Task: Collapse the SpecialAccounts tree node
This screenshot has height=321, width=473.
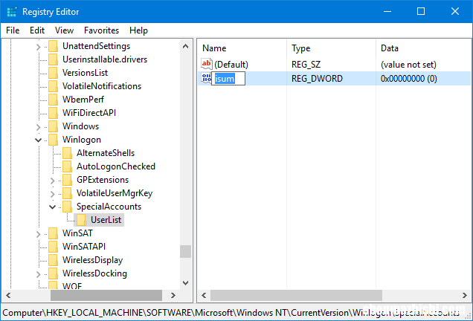Action: click(x=52, y=207)
